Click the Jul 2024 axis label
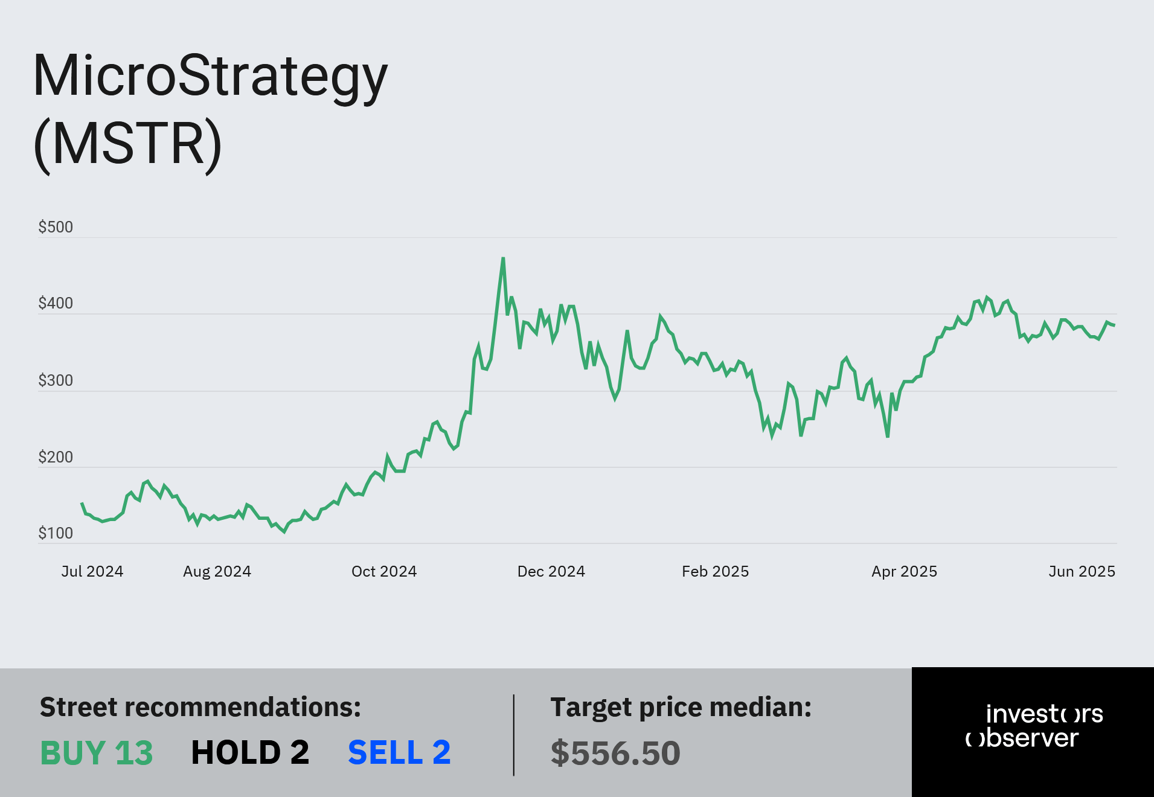Image resolution: width=1154 pixels, height=797 pixels. pyautogui.click(x=92, y=571)
